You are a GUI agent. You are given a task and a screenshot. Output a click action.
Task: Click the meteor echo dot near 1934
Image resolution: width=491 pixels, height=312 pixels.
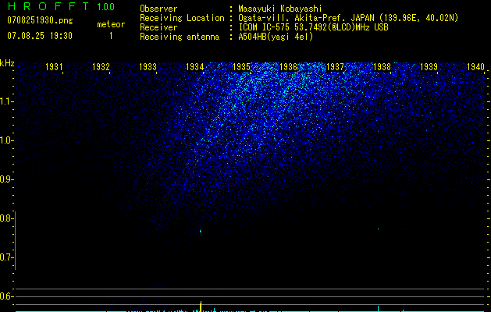click(x=201, y=231)
